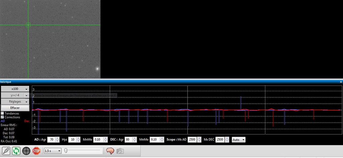Increase the Mx DEC value
Image resolution: width=343 pixels, height=158 pixels.
[227, 138]
